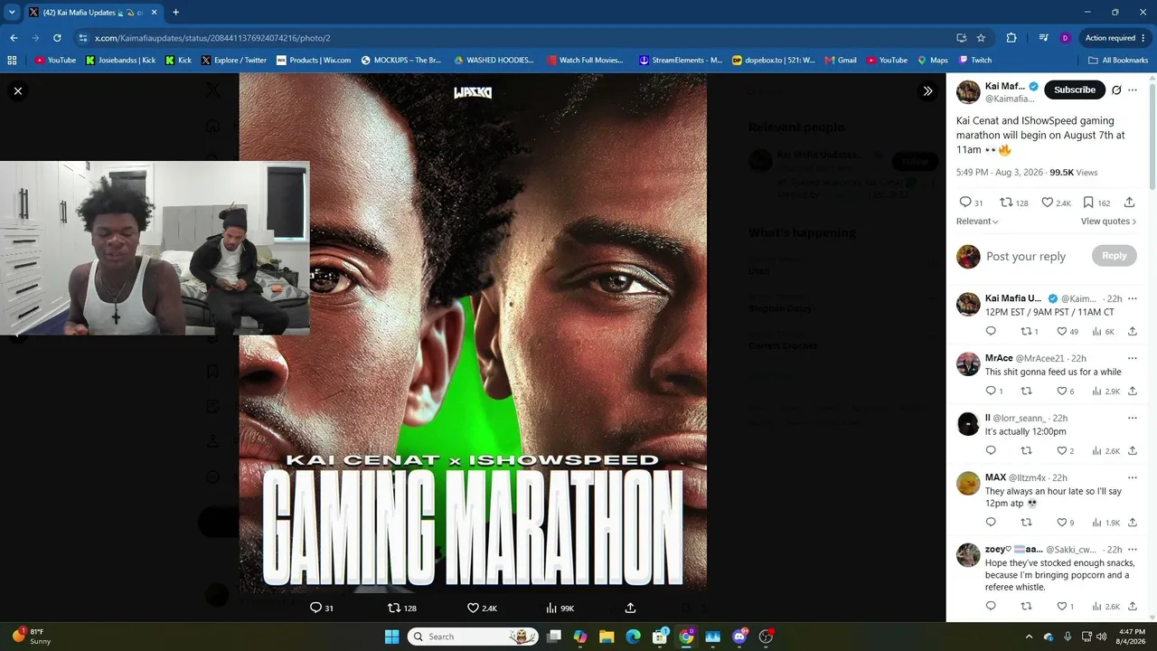
Task: Click the taskbar Search box
Action: click(473, 637)
